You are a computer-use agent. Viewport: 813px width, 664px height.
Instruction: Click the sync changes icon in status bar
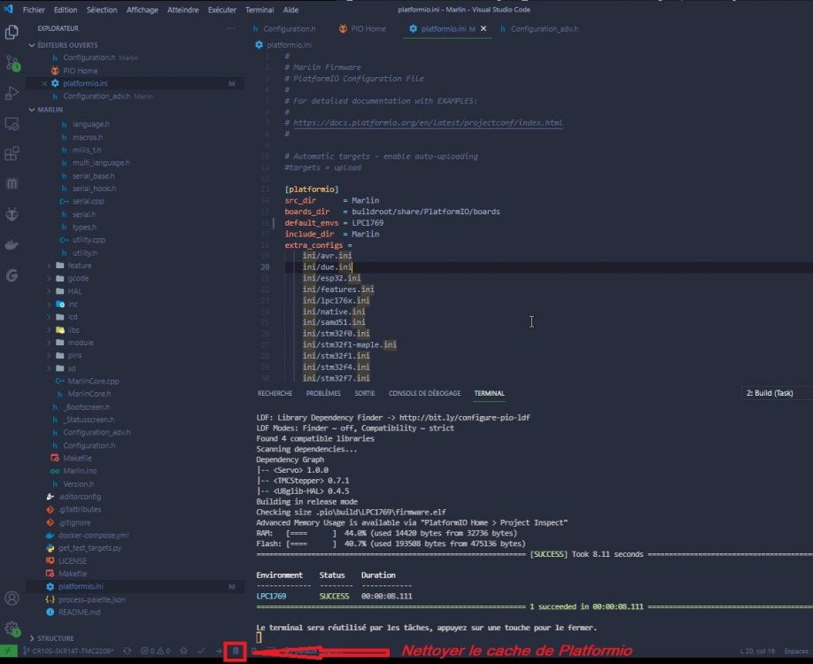(x=127, y=651)
